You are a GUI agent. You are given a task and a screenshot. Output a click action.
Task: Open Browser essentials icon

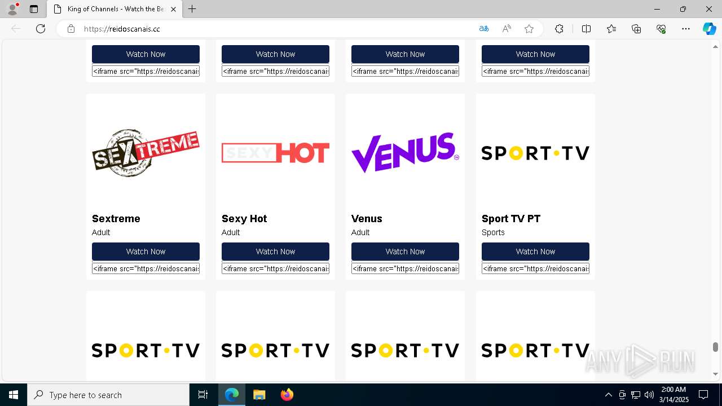[x=661, y=29]
